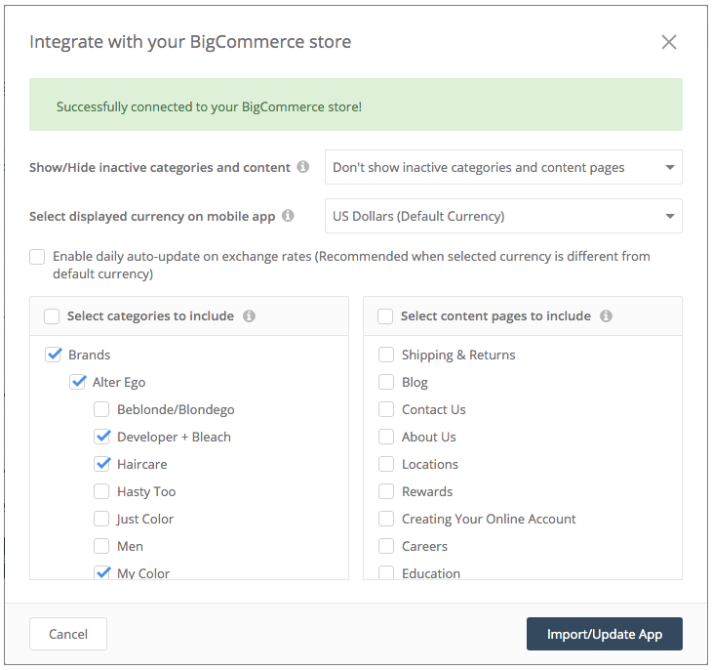Viewport: 712px width, 670px height.
Task: Click info icon beside Select categories to include
Action: (x=249, y=315)
